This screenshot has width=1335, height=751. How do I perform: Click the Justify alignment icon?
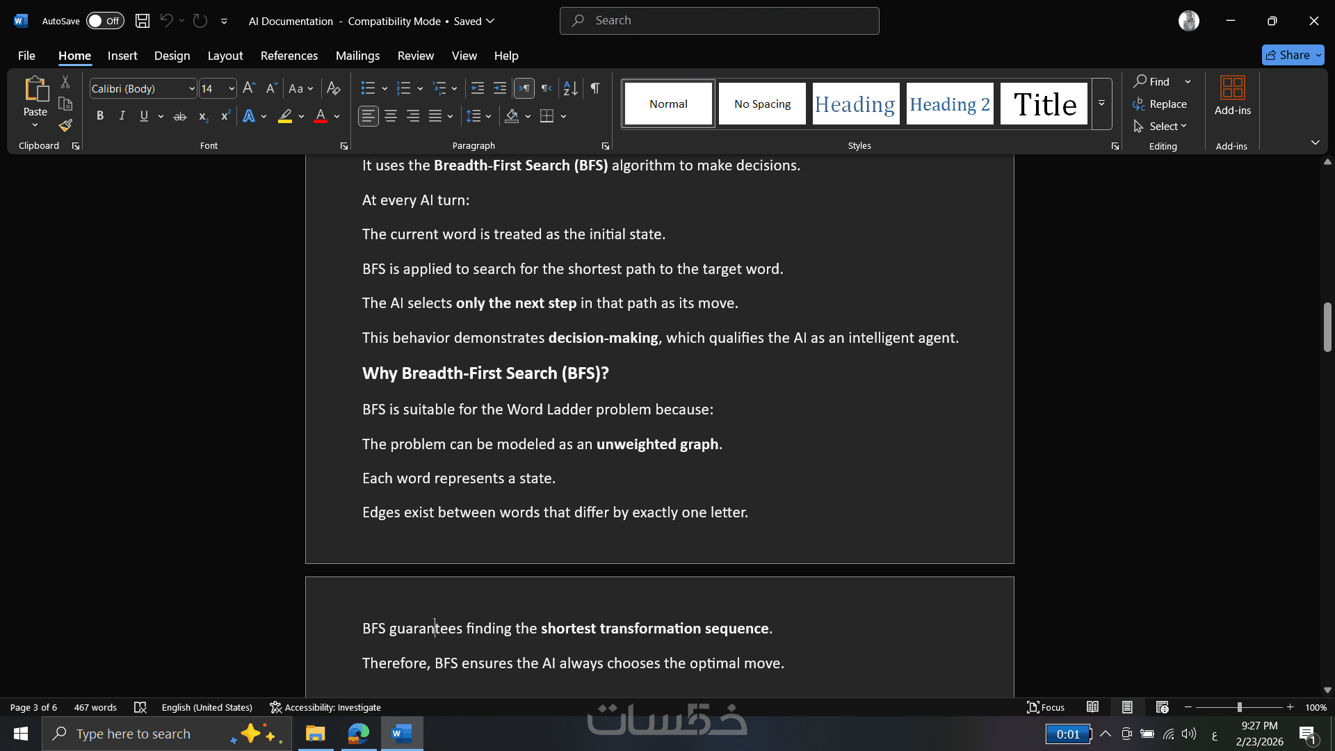(x=435, y=116)
